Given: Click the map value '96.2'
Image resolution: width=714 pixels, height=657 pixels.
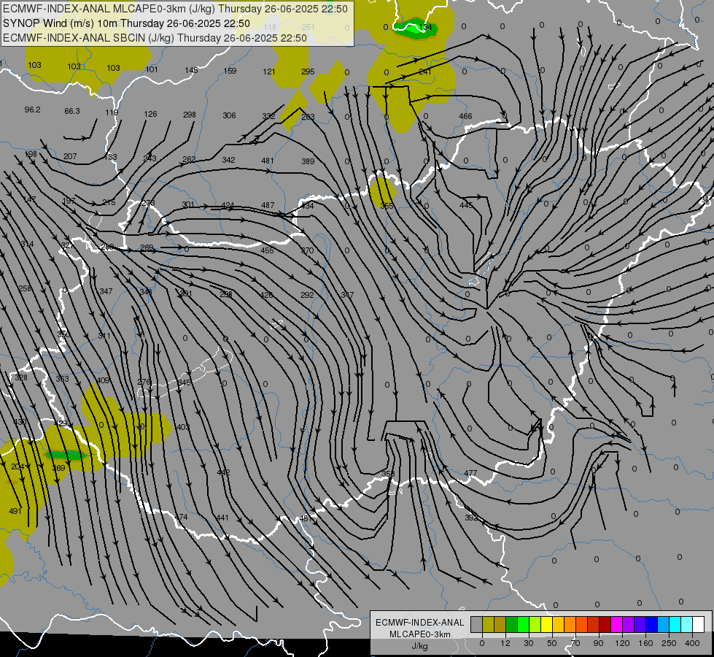Looking at the screenshot, I should point(32,110).
